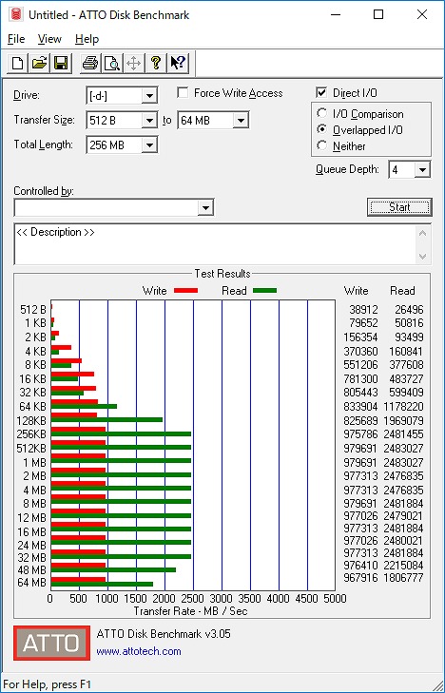Click the 128KB read value 1969079

click(403, 420)
